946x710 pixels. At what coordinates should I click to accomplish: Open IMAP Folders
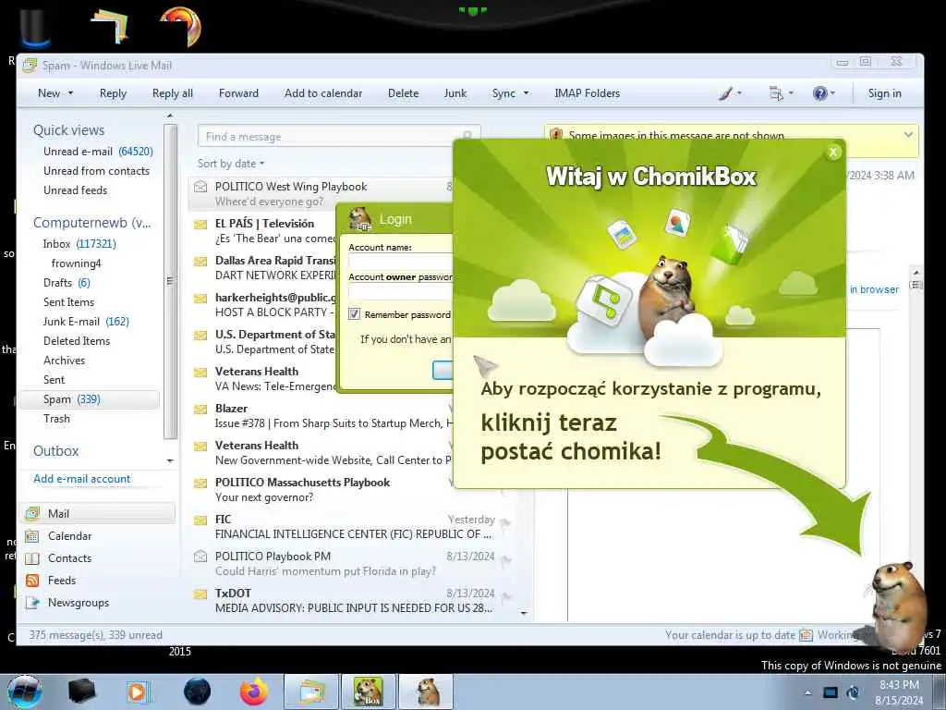(x=587, y=93)
